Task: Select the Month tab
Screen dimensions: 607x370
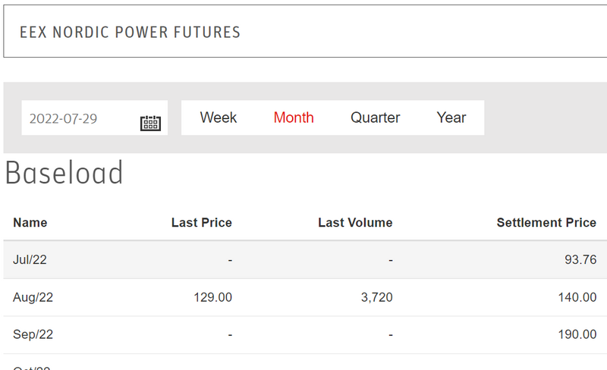Action: click(x=294, y=118)
